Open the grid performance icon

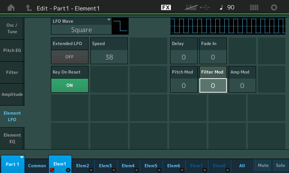(x=254, y=8)
